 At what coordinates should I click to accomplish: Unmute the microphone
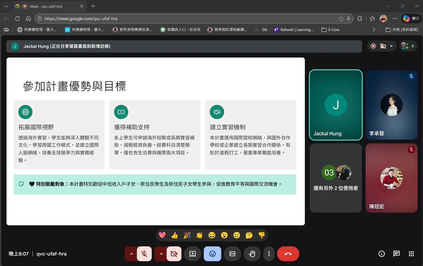coord(144,254)
